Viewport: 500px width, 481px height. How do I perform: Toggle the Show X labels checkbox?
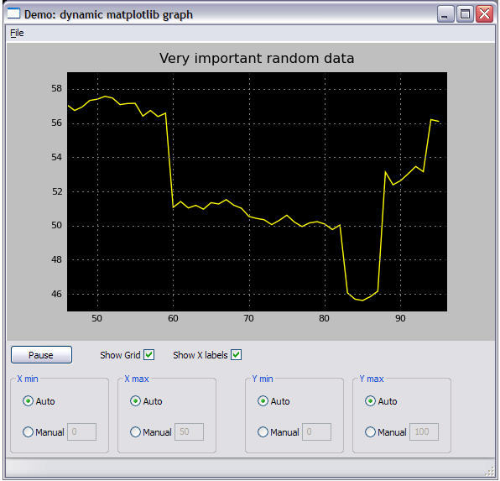coord(236,355)
